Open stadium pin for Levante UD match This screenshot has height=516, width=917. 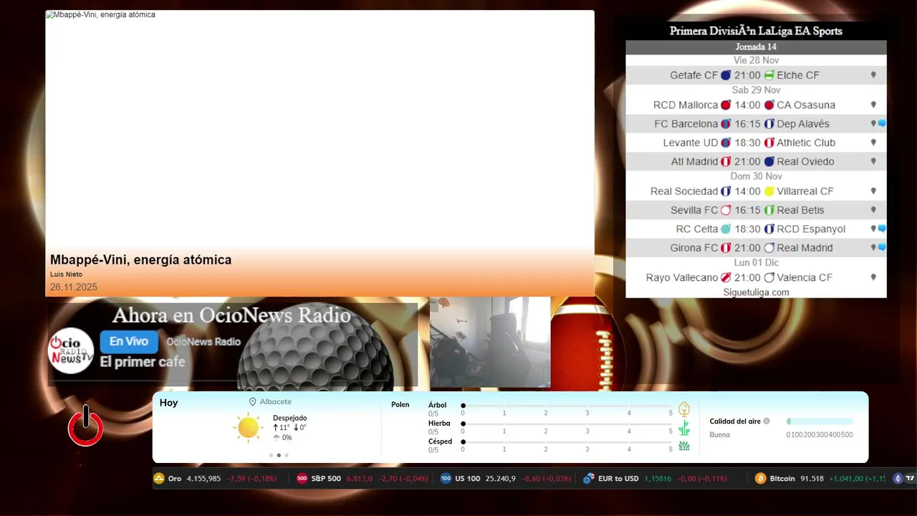(x=873, y=143)
